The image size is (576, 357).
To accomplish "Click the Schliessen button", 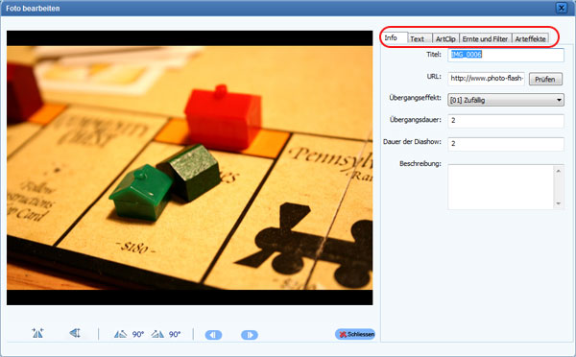I will (x=355, y=334).
